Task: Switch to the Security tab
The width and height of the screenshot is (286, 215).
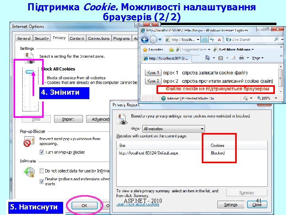Action: pos(42,38)
